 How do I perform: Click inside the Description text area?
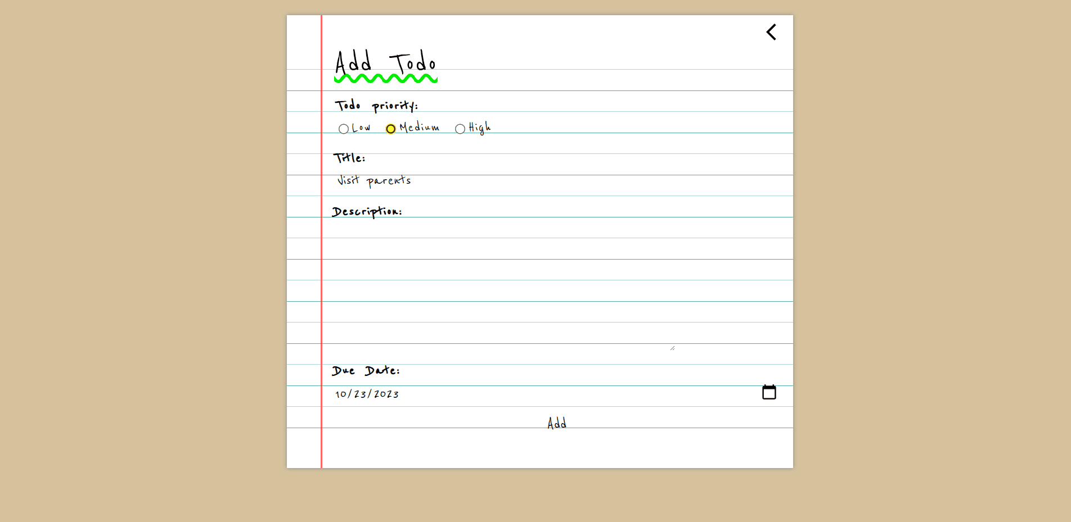tap(504, 287)
